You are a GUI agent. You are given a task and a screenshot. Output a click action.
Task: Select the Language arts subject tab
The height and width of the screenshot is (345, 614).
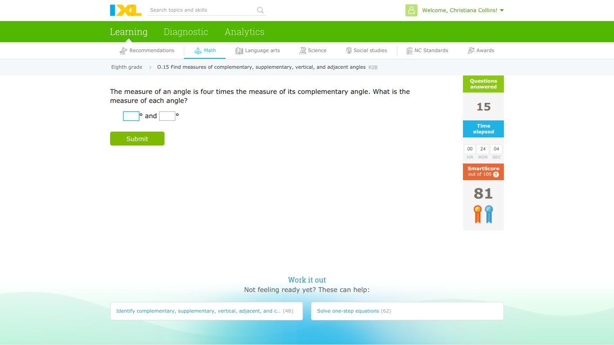pyautogui.click(x=258, y=51)
